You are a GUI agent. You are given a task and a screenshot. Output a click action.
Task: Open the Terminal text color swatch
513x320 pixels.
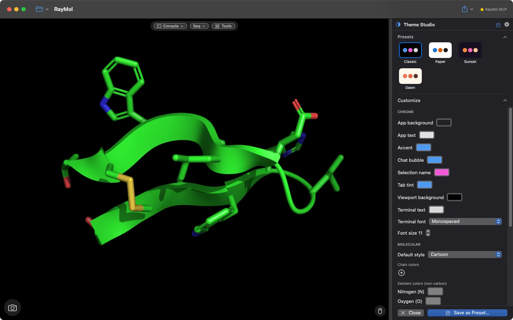tap(436, 210)
